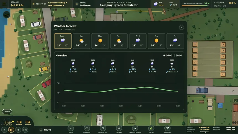This screenshot has height=134, width=238.
Task: Click the 04:00 hourly rain icon
Action: pos(93,63)
